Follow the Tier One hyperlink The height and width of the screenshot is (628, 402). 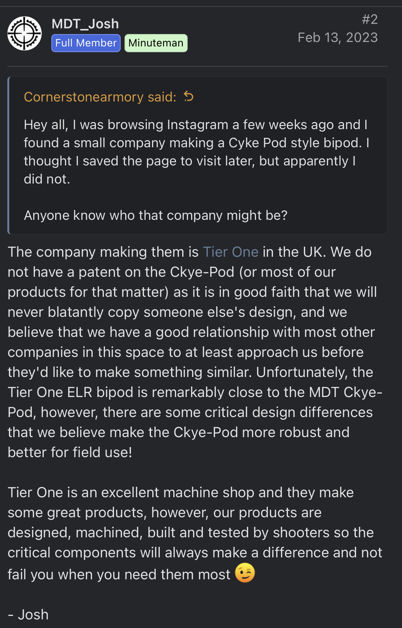(x=231, y=252)
